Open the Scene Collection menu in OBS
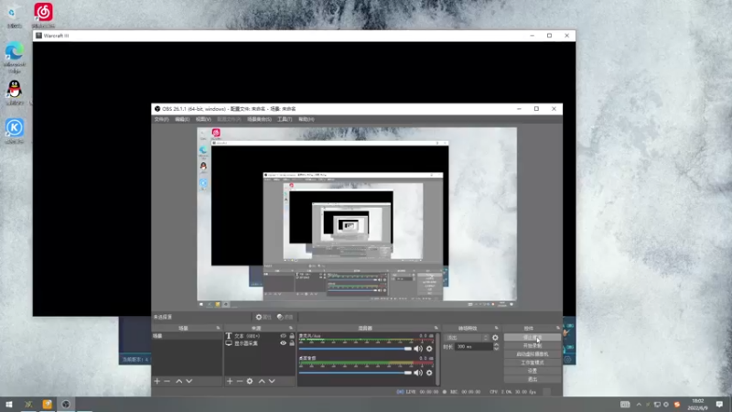732x412 pixels. (x=259, y=120)
